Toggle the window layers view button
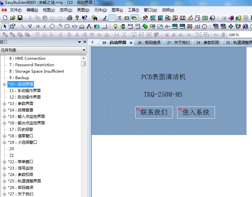Screen dimensions: 252x197 tap(134, 18)
